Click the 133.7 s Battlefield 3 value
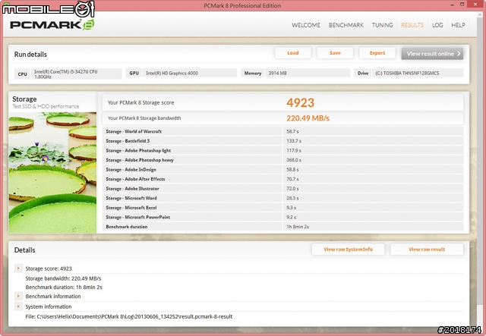 (x=294, y=141)
